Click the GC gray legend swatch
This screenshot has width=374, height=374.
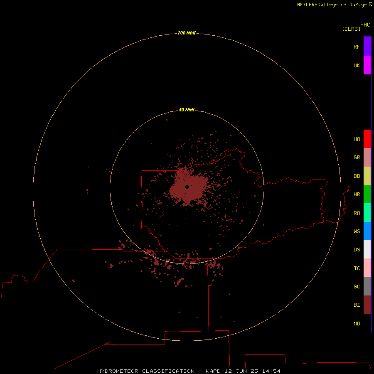[367, 286]
